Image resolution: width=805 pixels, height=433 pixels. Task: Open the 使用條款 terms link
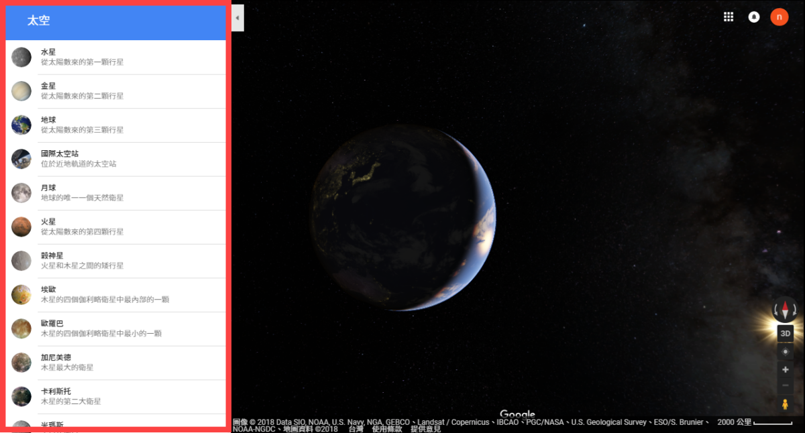point(387,429)
